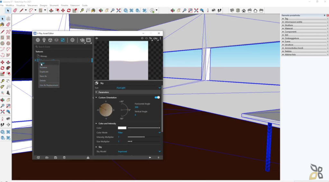
Task: Click the save asset icon in Asset Editor
Action: coord(55,158)
